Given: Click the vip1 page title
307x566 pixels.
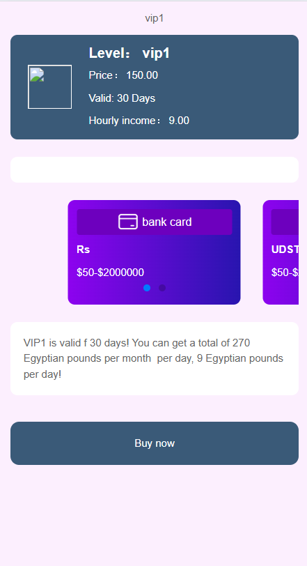Looking at the screenshot, I should tap(155, 18).
